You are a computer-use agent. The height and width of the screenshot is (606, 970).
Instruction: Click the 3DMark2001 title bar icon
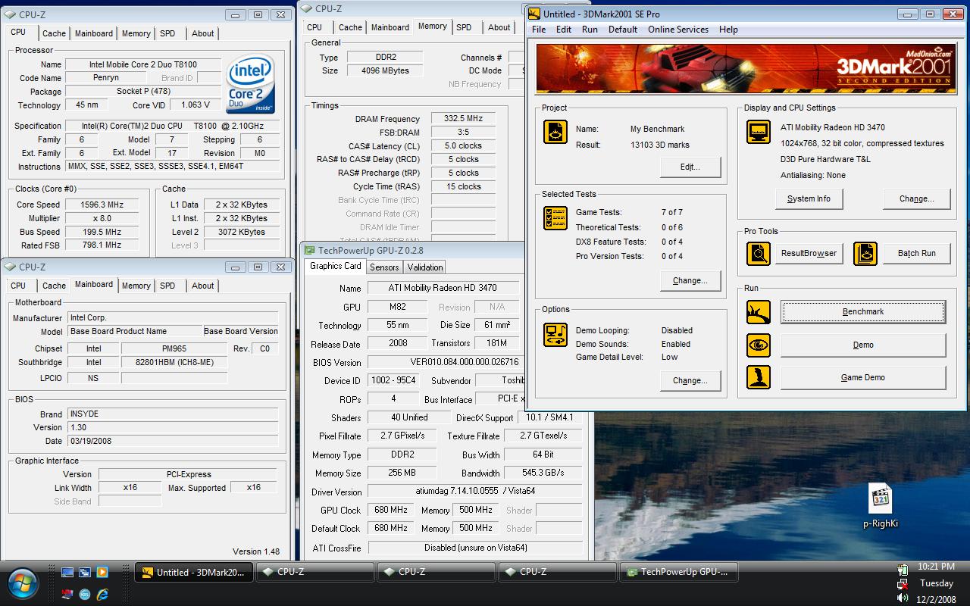coord(534,14)
